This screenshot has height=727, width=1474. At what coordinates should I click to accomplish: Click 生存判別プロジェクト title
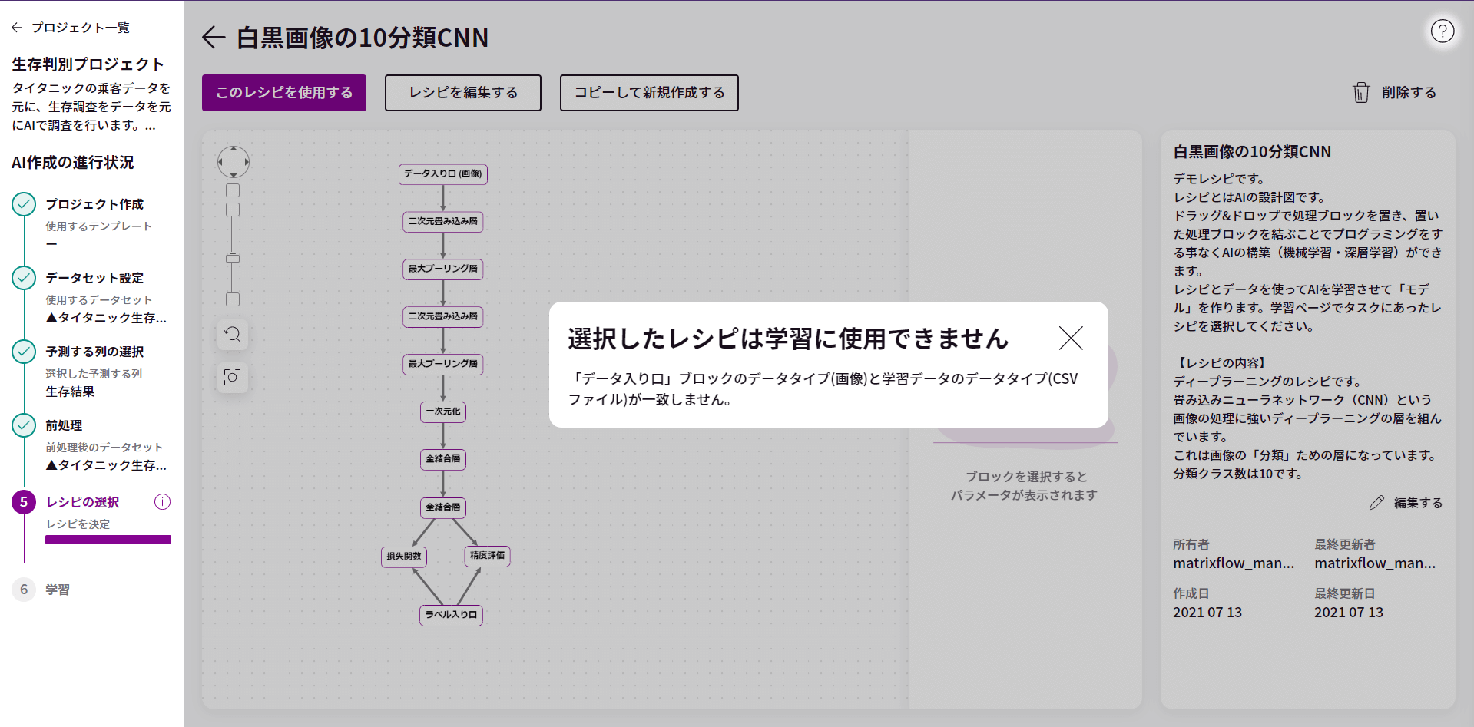pos(88,64)
